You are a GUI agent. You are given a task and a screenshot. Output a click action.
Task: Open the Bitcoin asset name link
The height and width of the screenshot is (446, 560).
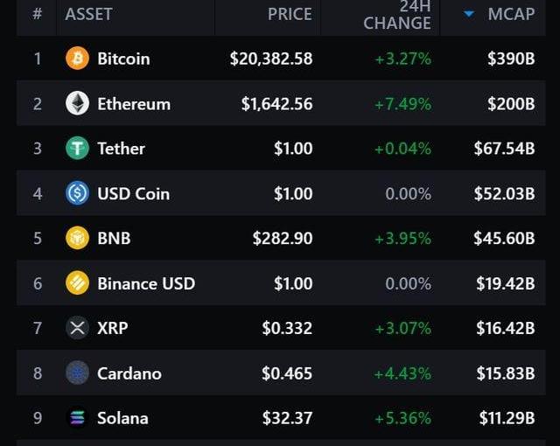pyautogui.click(x=123, y=59)
